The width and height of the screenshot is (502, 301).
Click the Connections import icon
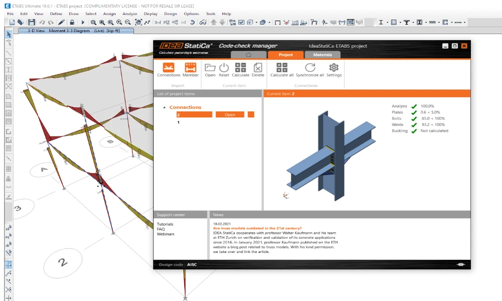(x=168, y=68)
